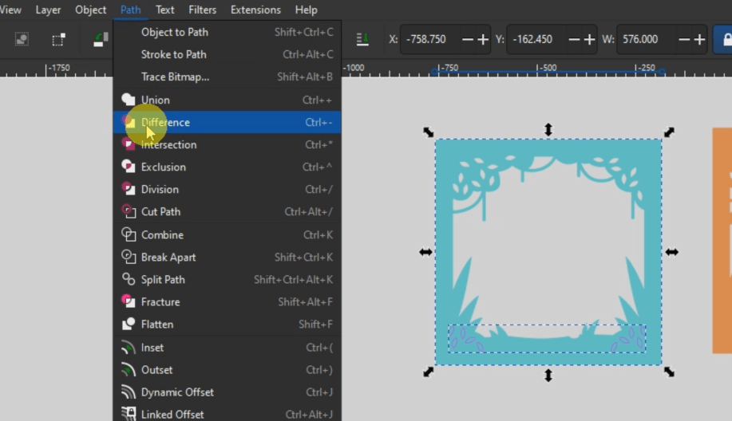The width and height of the screenshot is (732, 421).
Task: Choose Difference from the Path menu
Action: (165, 122)
